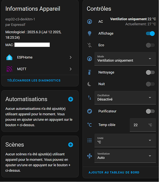The image size is (160, 182).
Task: Add a scene with the plus icon
Action: click(71, 145)
